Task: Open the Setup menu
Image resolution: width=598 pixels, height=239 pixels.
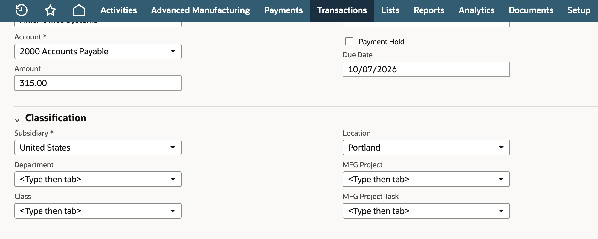Action: point(579,10)
